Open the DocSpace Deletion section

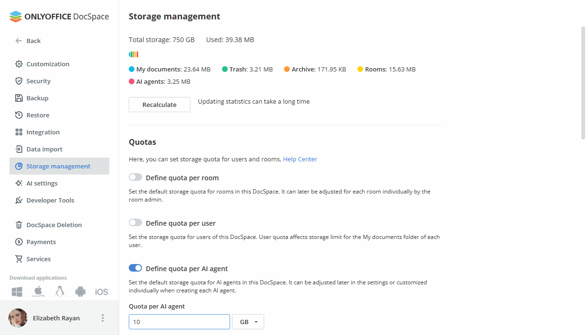(54, 224)
